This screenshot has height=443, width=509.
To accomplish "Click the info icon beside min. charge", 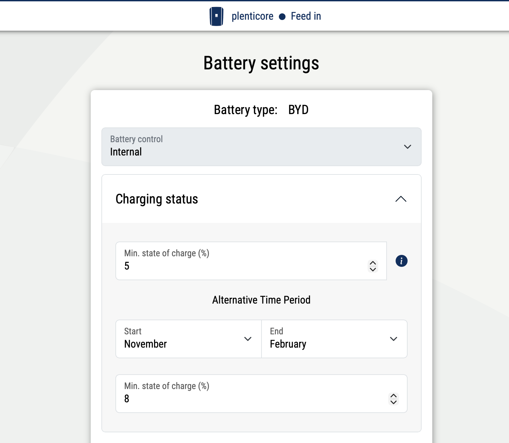I will (401, 261).
